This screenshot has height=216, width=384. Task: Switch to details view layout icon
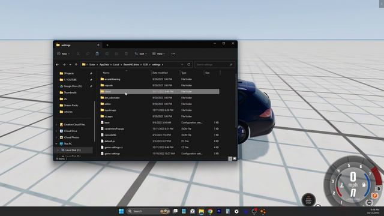pyautogui.click(x=230, y=158)
